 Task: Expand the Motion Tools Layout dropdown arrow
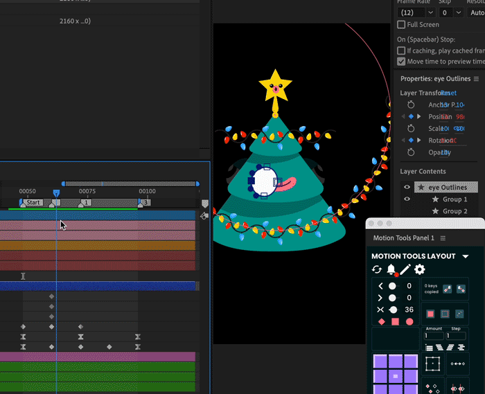[466, 256]
